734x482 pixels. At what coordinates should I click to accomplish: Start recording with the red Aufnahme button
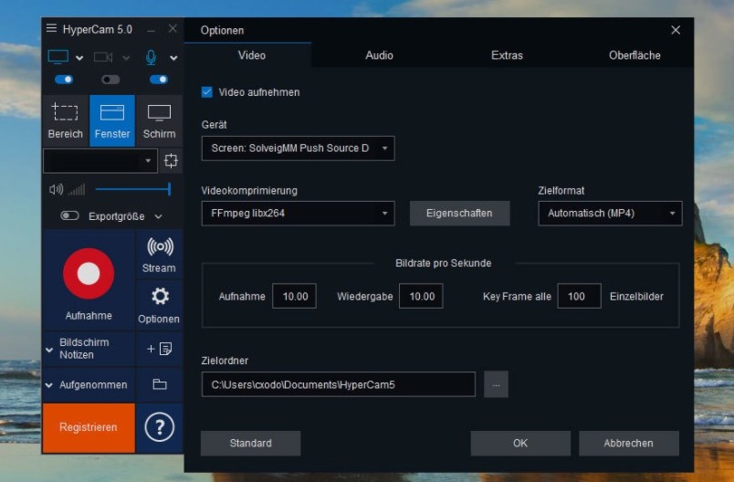tap(89, 274)
